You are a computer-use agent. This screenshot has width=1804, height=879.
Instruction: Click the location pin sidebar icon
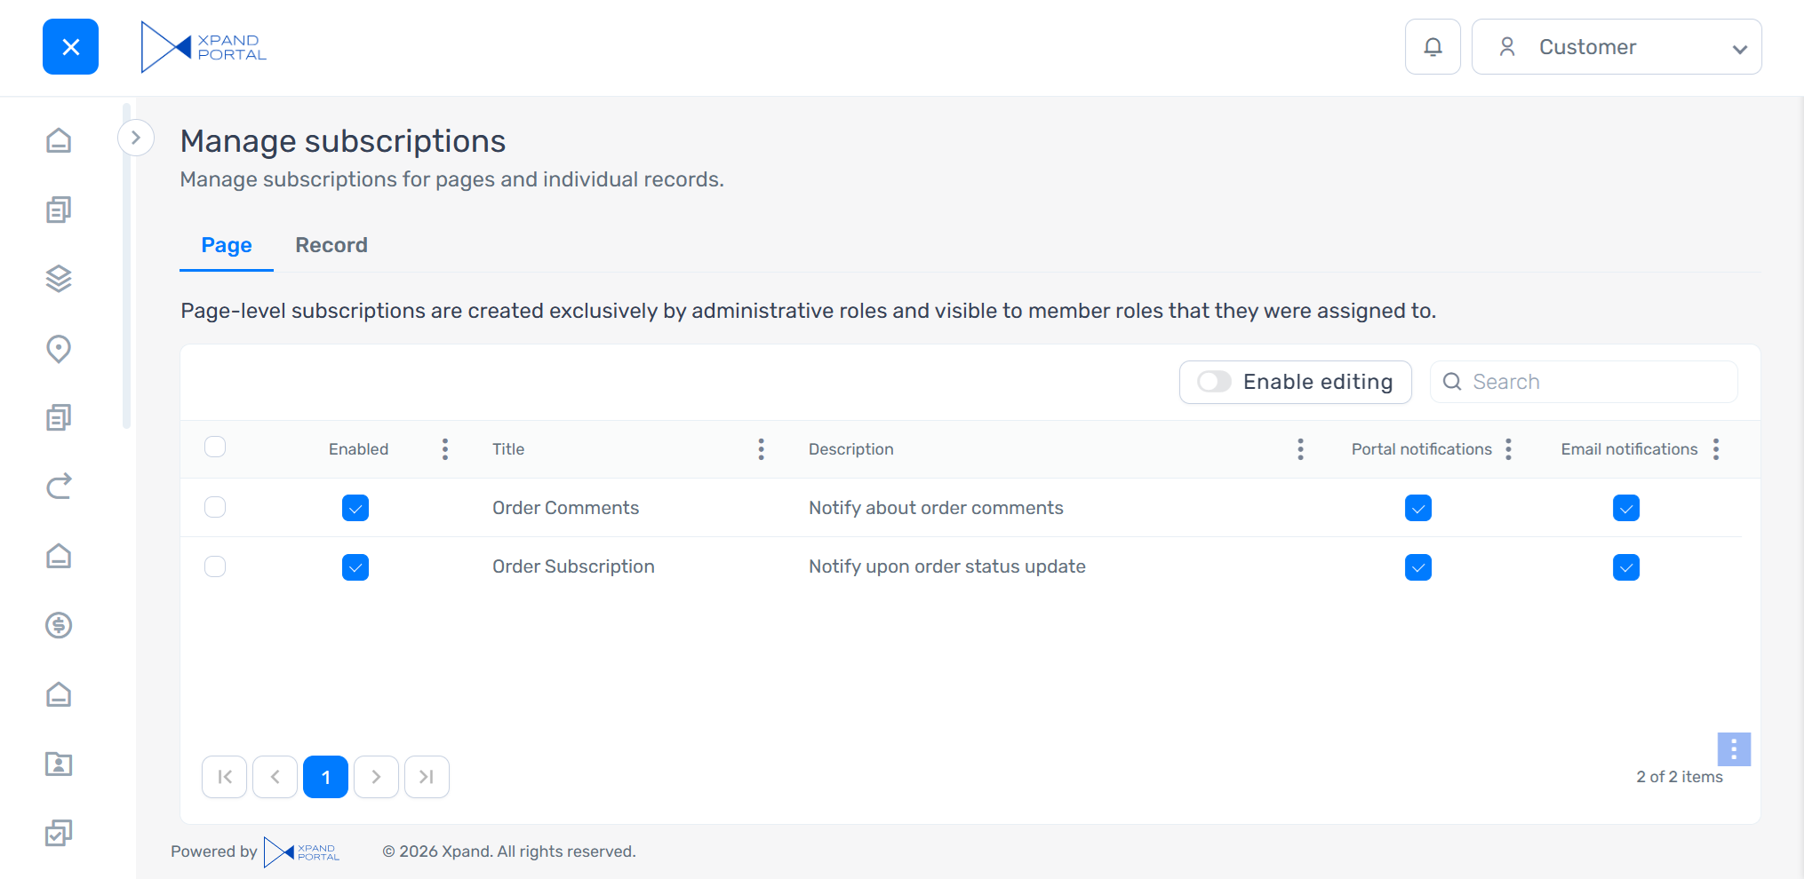point(59,348)
